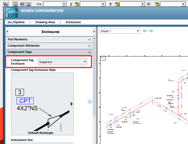Click the compass anchor toolbar icon
188x144 pixels.
coord(22,4)
